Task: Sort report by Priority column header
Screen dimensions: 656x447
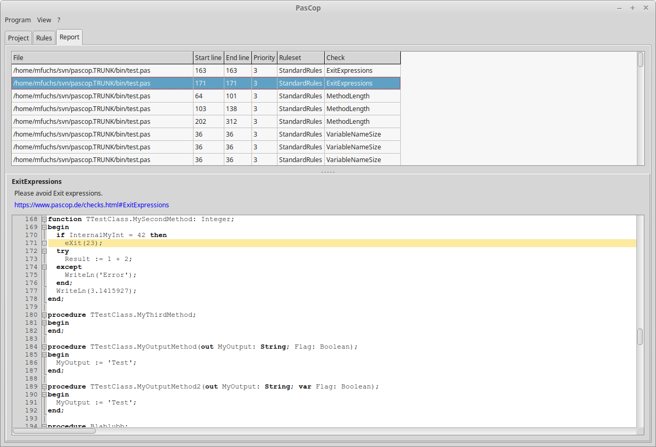Action: click(x=264, y=57)
